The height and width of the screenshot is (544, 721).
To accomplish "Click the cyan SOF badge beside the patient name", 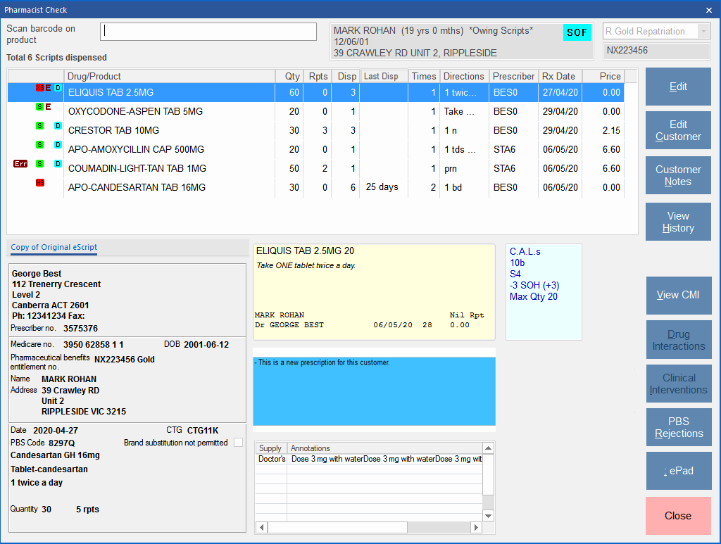I will pyautogui.click(x=577, y=32).
